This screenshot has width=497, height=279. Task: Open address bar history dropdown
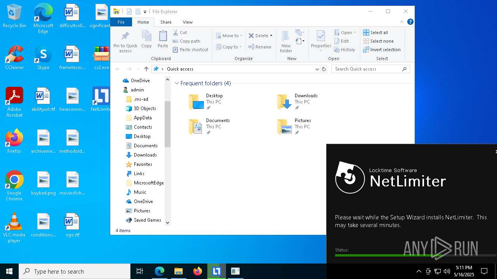(x=317, y=69)
